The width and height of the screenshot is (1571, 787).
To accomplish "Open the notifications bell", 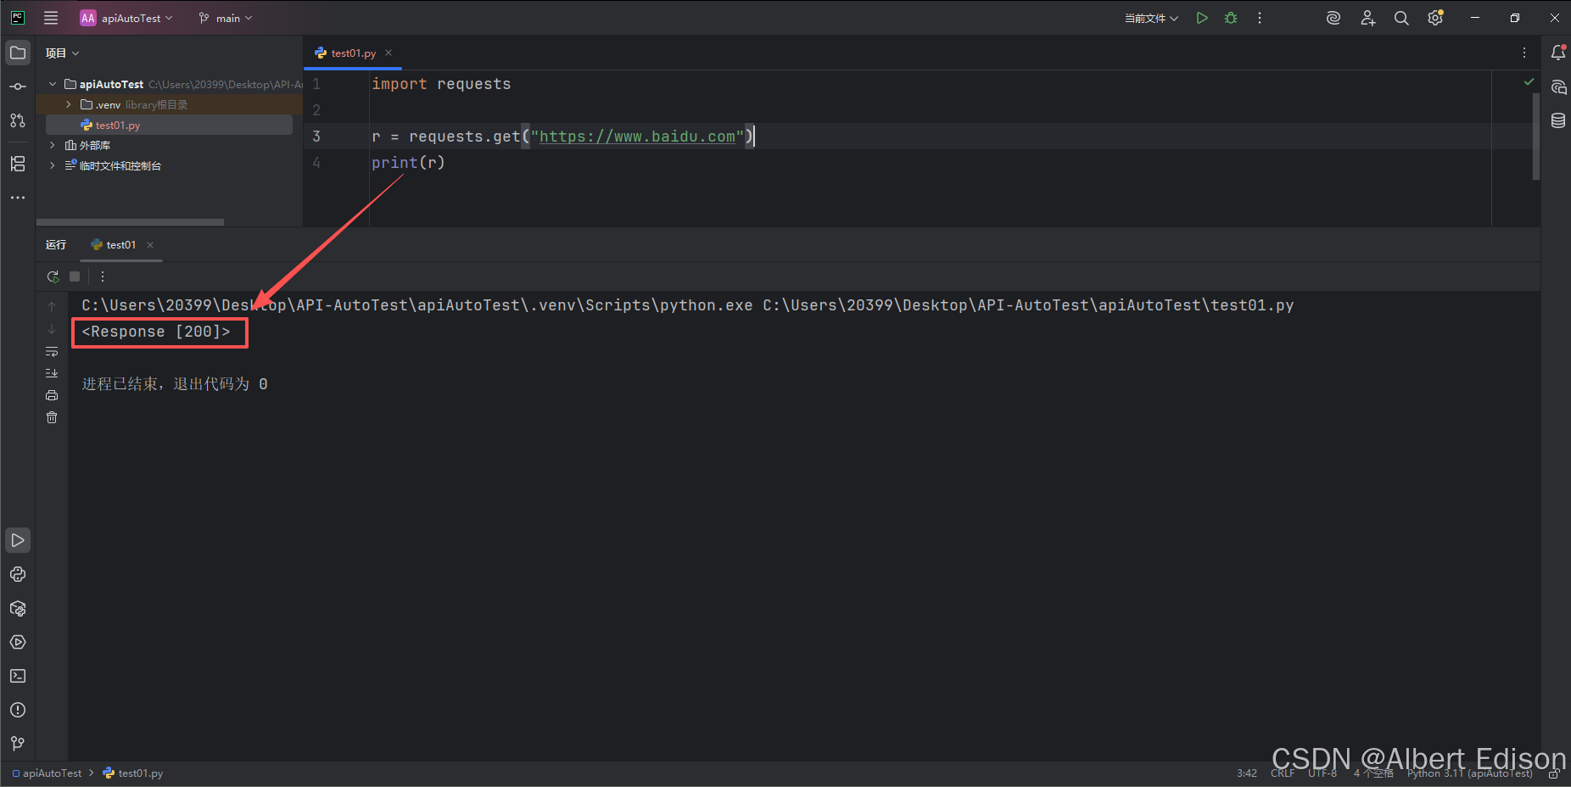I will (x=1558, y=53).
